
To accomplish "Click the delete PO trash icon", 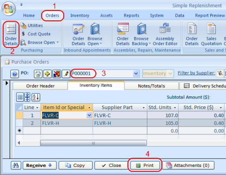I will coord(38,74).
